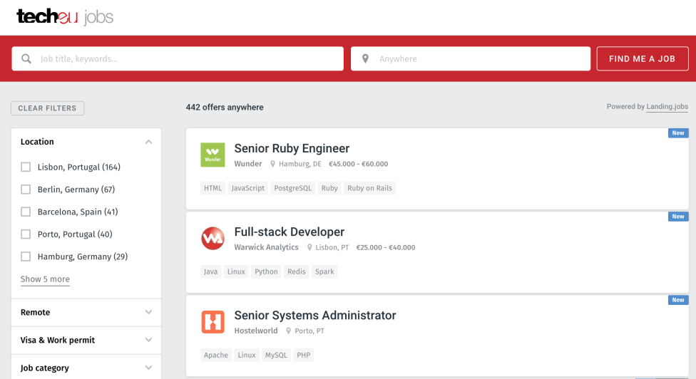Click the New badge on Senior Ruby Engineer

pyautogui.click(x=677, y=133)
